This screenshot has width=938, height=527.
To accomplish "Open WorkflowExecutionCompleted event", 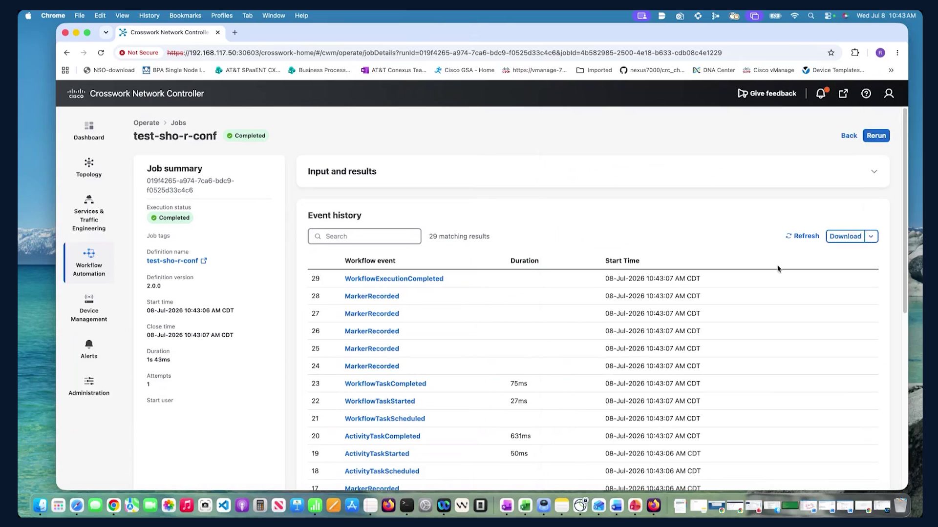I will (x=394, y=279).
